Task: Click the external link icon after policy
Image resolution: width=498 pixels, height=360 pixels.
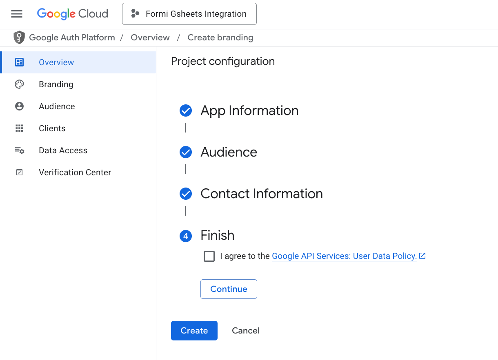Action: (422, 256)
